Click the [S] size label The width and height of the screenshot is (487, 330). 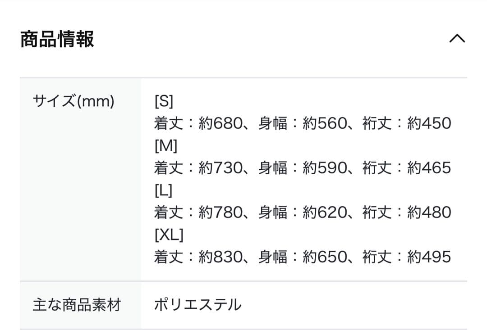[x=165, y=101]
